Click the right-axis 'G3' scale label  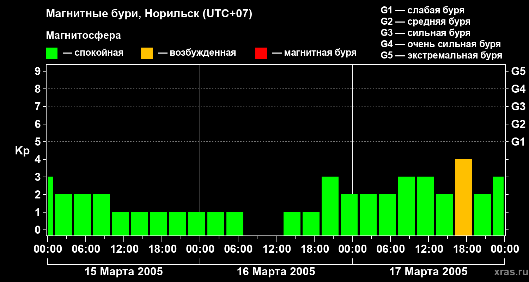tap(518, 106)
